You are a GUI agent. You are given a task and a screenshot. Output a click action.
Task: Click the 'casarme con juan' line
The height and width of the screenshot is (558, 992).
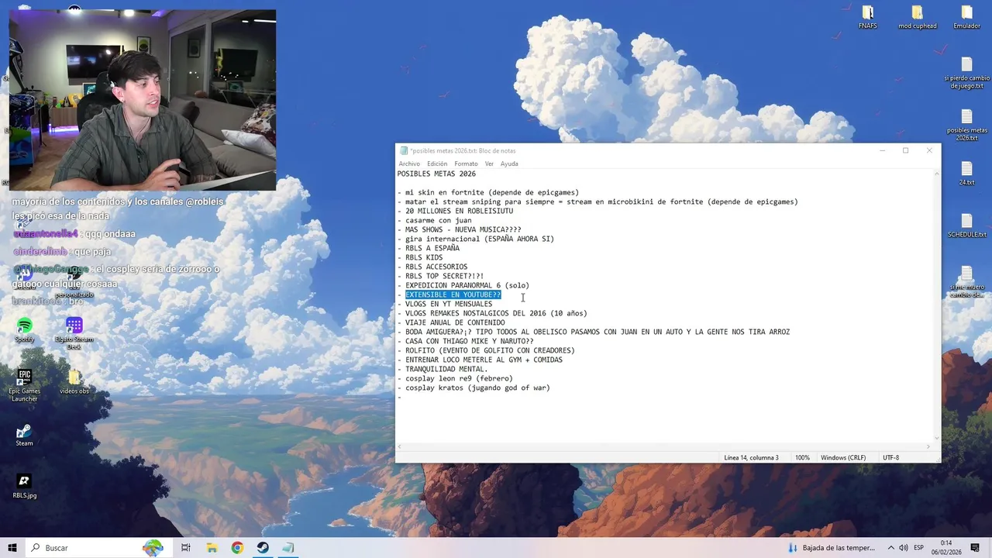tap(435, 220)
